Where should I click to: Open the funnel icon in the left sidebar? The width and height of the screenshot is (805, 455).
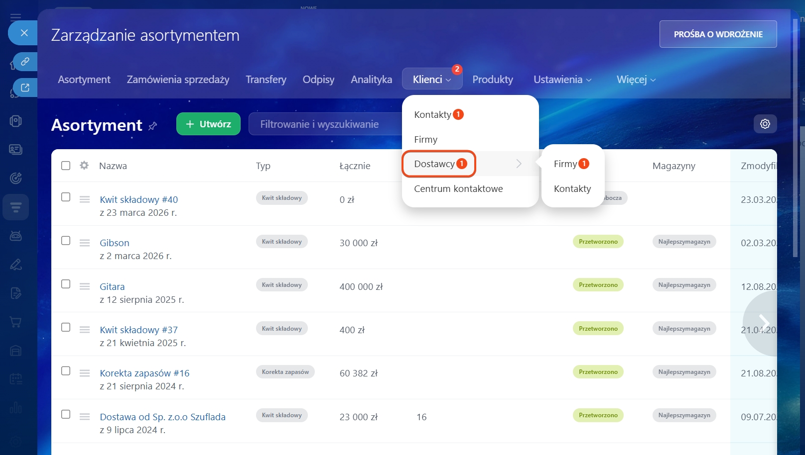pyautogui.click(x=16, y=207)
